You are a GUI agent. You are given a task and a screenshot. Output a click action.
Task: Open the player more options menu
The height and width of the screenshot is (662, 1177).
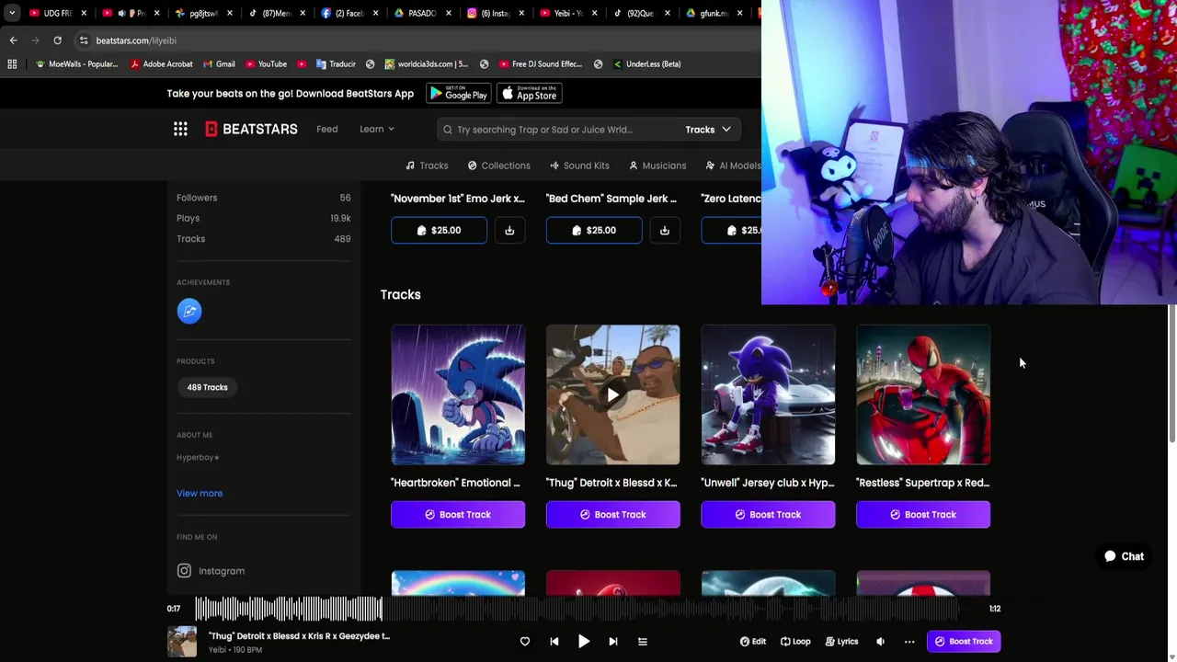pyautogui.click(x=909, y=642)
